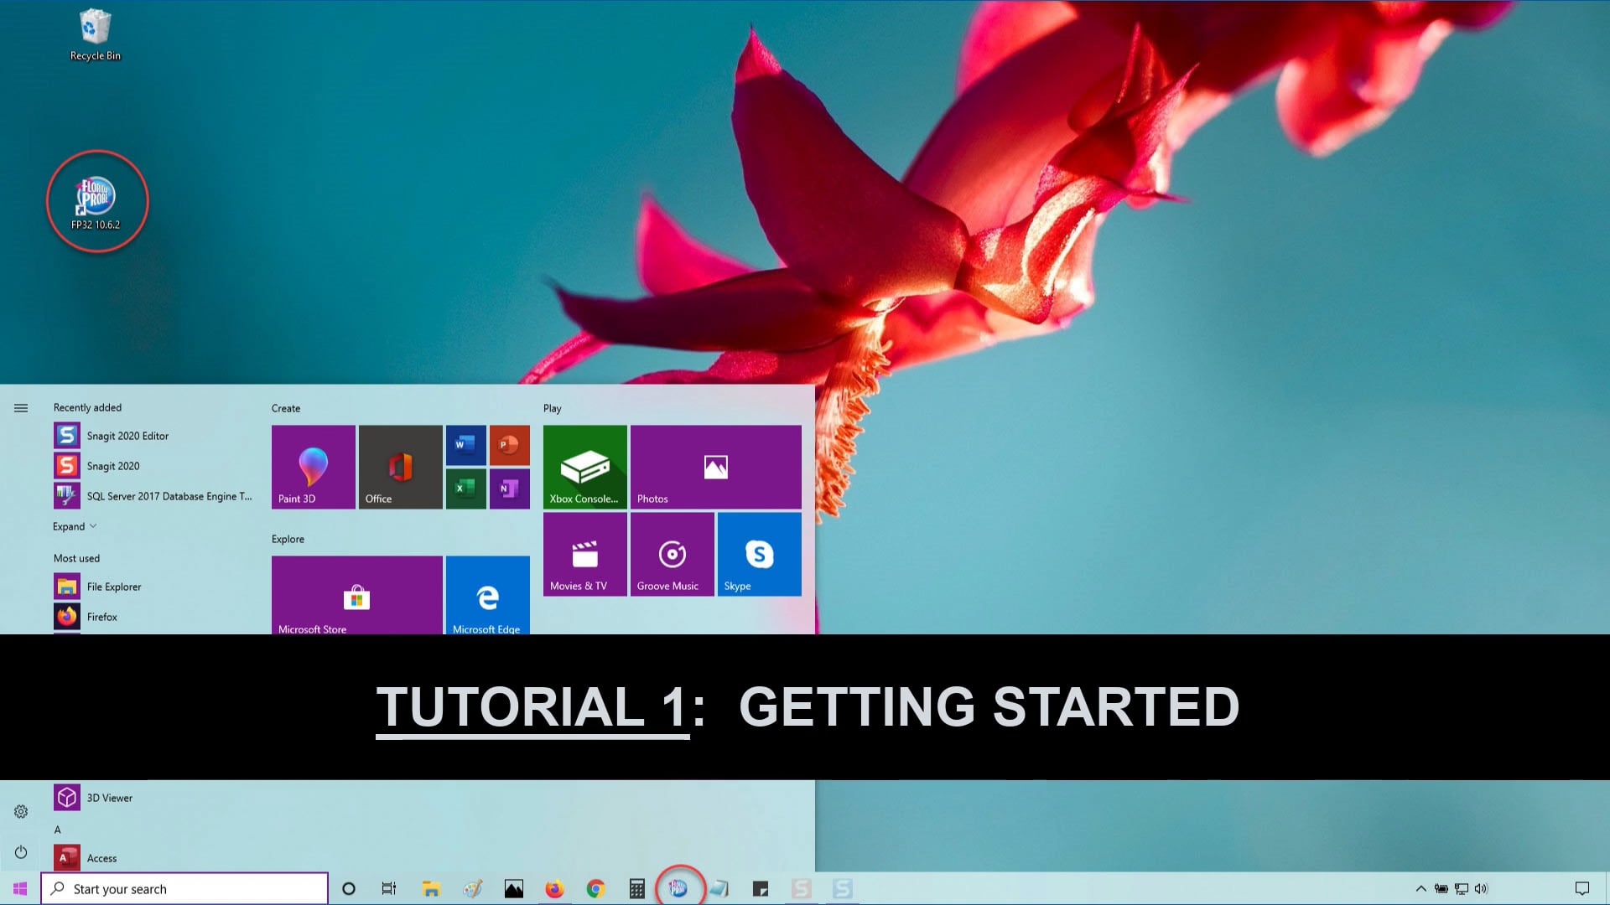Launch Xbox Console Companion
Image resolution: width=1610 pixels, height=905 pixels.
pos(584,466)
